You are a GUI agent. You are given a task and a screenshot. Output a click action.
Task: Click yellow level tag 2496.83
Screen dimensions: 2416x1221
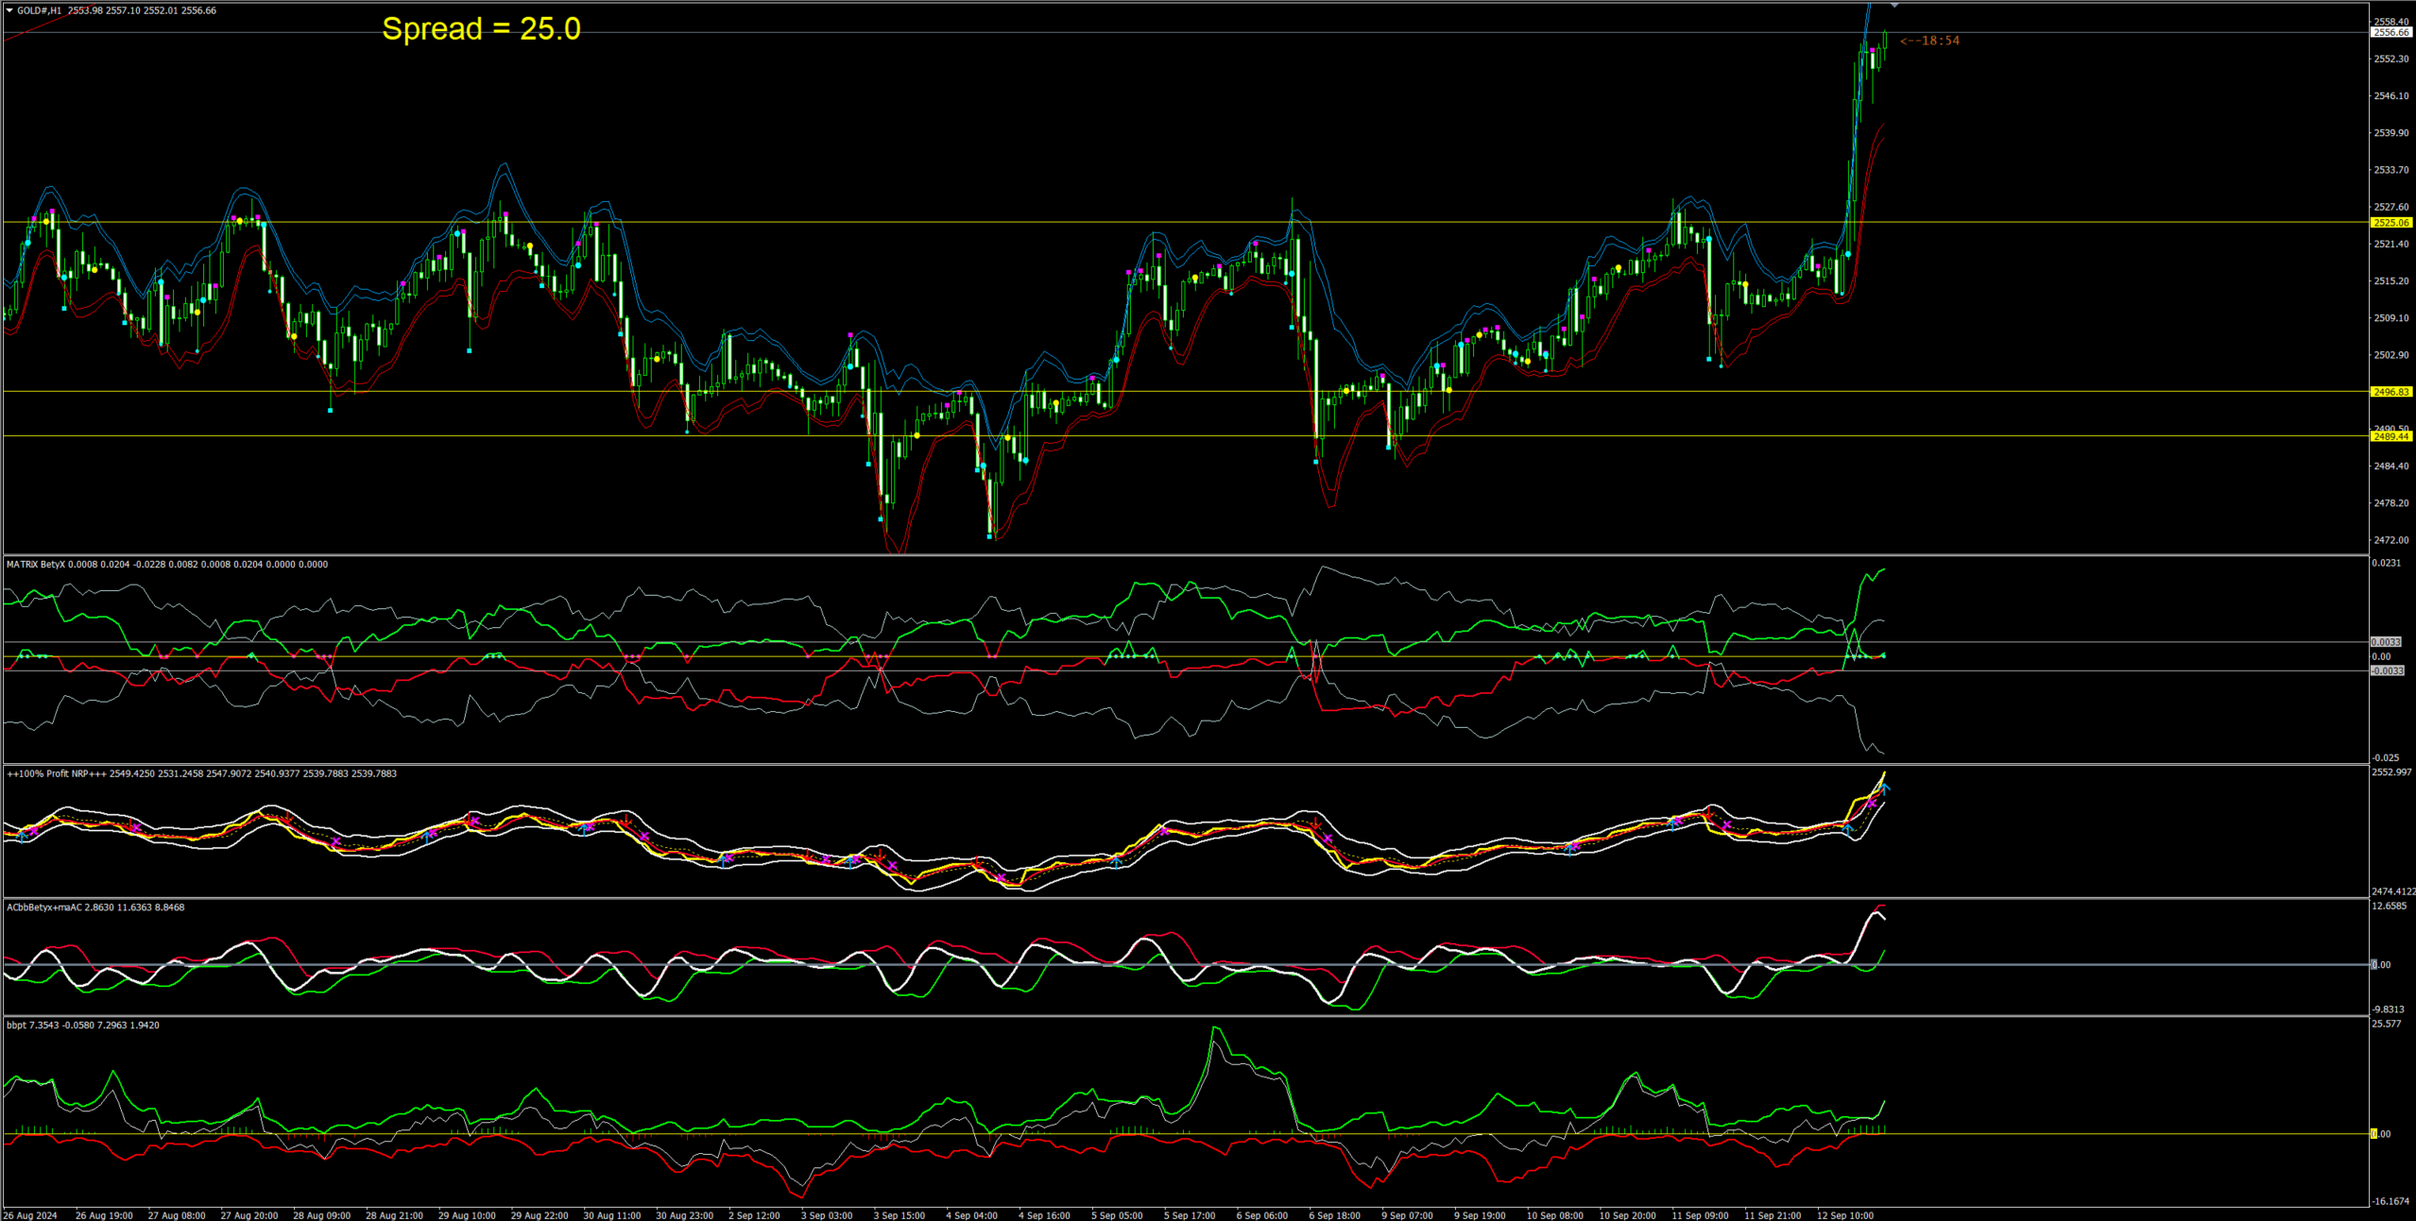pos(2390,392)
